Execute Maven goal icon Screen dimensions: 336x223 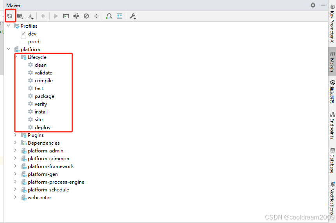[x=66, y=16]
